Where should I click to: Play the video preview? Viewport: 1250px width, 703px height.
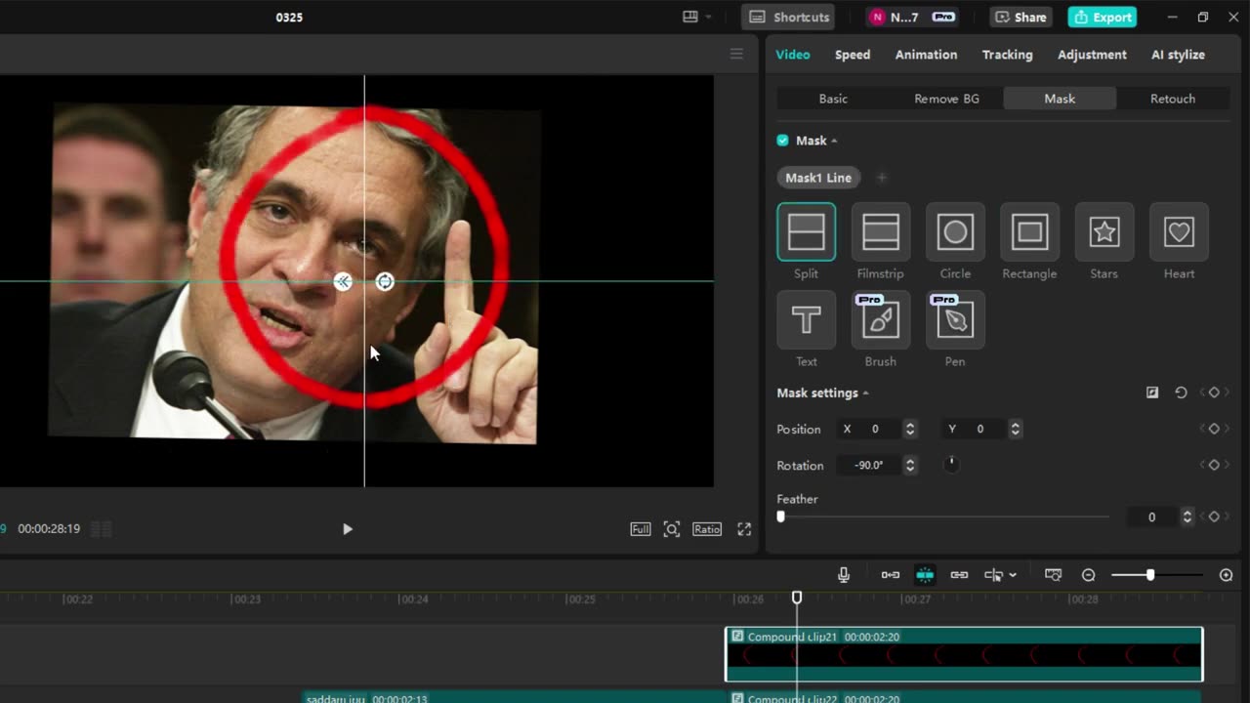click(348, 529)
